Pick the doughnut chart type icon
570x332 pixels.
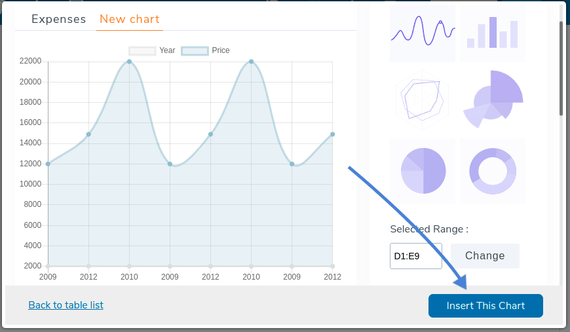[492, 170]
